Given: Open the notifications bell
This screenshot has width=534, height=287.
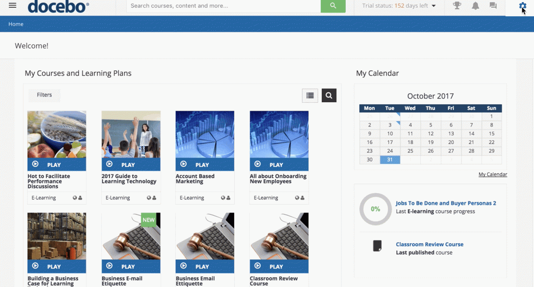Looking at the screenshot, I should (475, 6).
